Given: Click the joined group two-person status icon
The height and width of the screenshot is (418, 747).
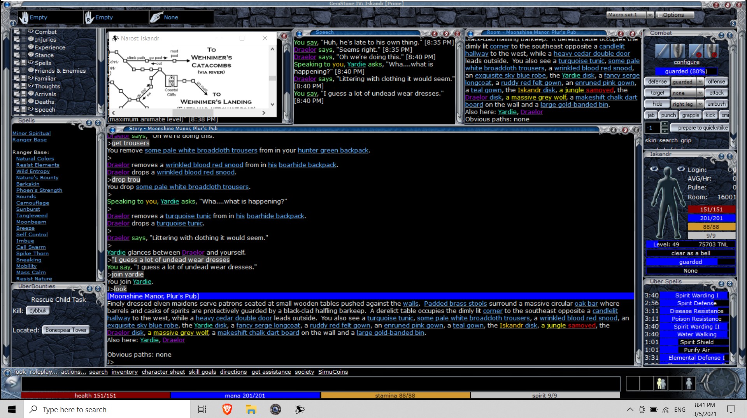Looking at the screenshot, I should click(x=661, y=383).
